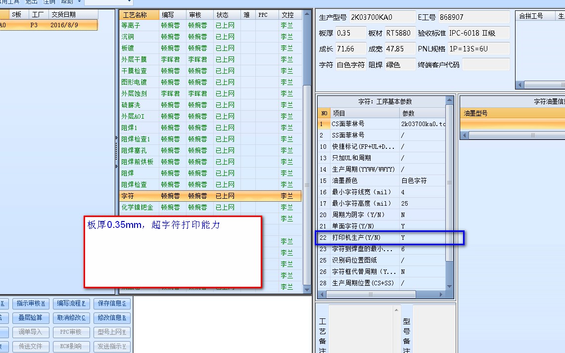Click the 发送指示V button
The height and width of the screenshot is (353, 565).
coord(112,347)
